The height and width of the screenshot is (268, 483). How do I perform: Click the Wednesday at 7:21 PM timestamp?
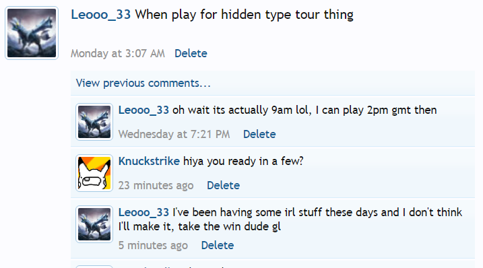[x=174, y=134]
